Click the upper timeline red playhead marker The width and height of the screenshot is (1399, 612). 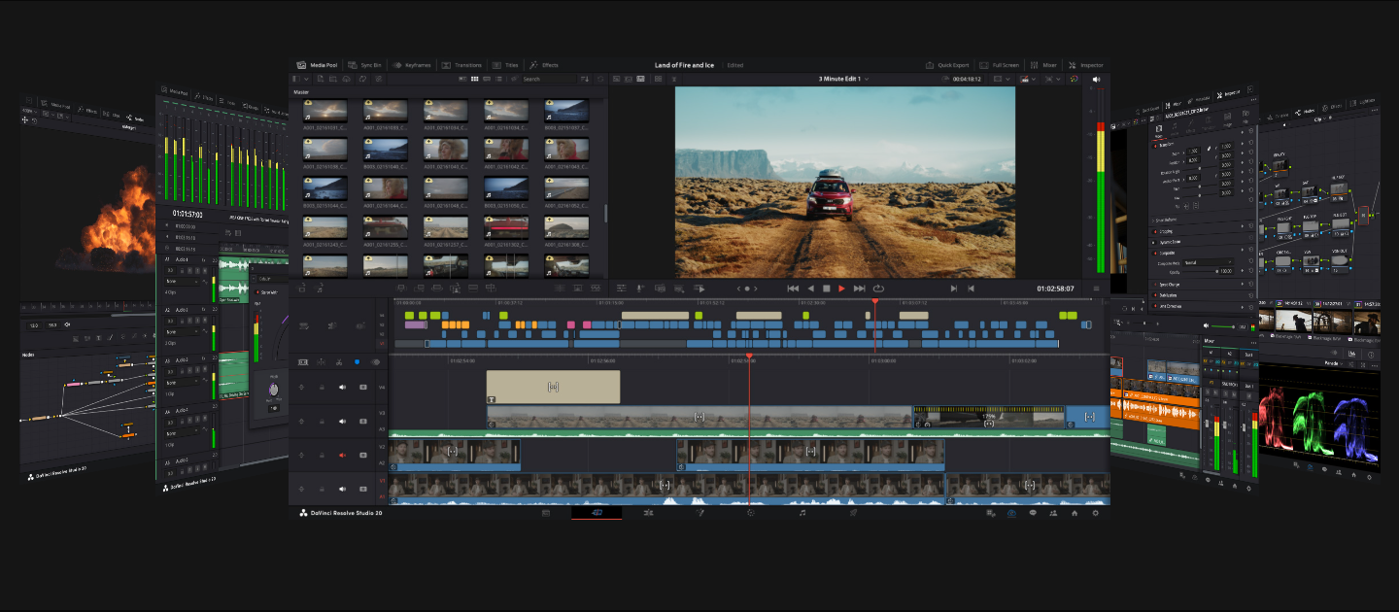[874, 302]
